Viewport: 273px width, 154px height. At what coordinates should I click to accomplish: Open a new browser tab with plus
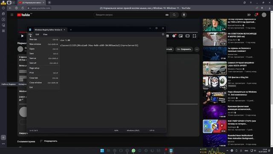pyautogui.click(x=49, y=3)
